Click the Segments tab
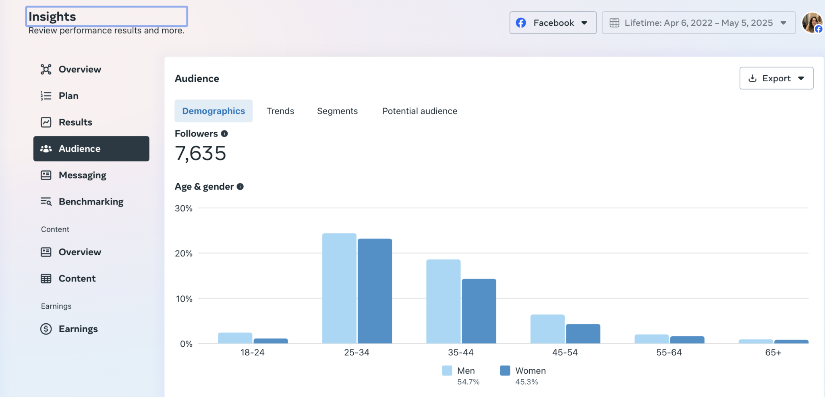825x397 pixels. pyautogui.click(x=337, y=111)
